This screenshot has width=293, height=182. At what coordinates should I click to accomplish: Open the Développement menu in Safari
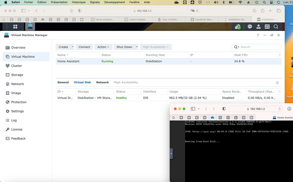114,2
